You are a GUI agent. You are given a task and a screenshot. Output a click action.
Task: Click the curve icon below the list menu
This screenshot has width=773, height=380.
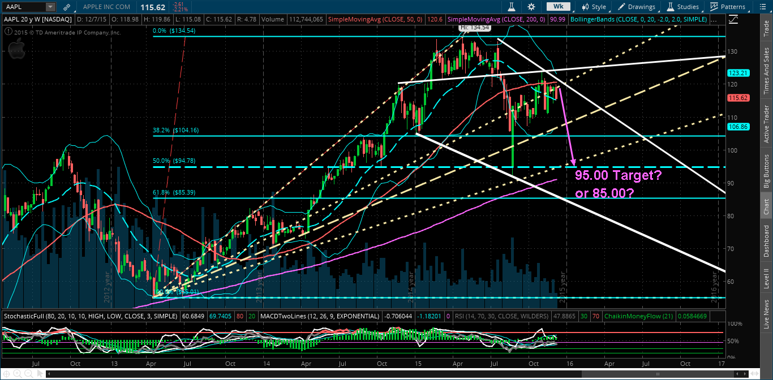point(733,19)
